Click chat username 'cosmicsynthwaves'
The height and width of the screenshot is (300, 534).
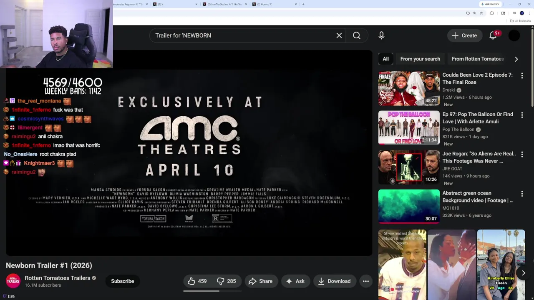click(40, 119)
